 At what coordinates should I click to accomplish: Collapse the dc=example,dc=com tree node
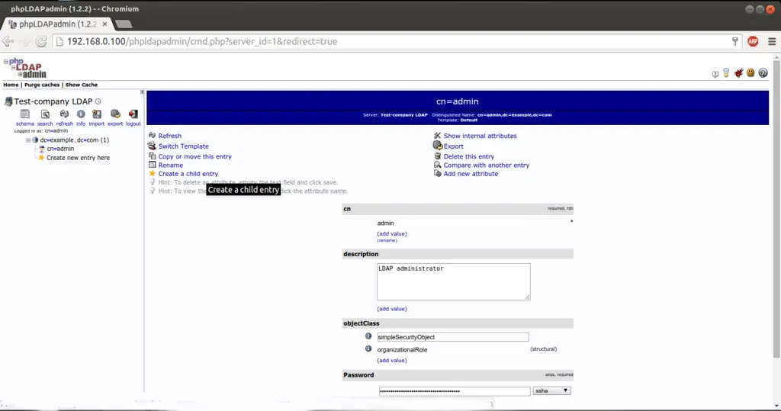point(28,140)
